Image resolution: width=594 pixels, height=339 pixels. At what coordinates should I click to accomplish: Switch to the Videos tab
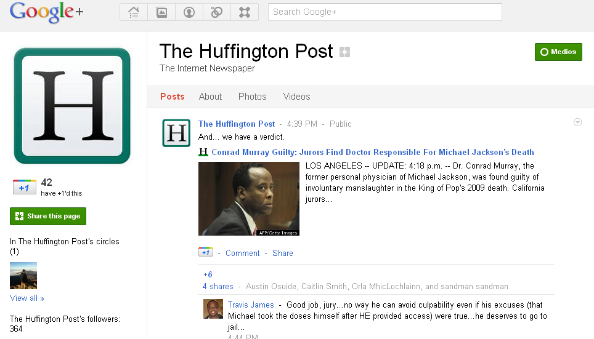pos(296,97)
